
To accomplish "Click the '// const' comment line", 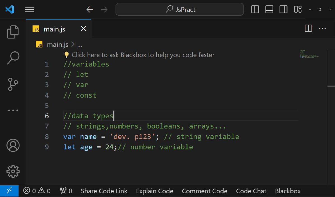I will coord(80,95).
